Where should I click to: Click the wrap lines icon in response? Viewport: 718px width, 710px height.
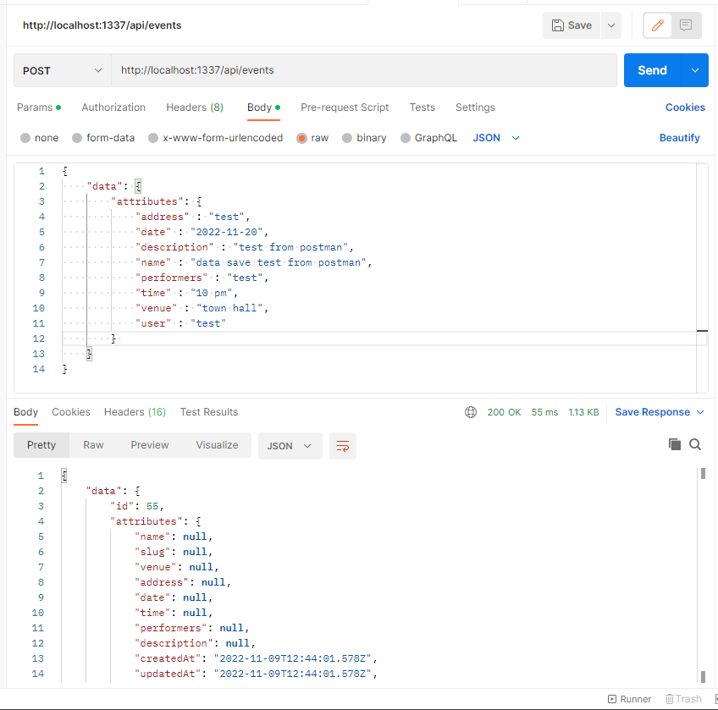coord(343,446)
